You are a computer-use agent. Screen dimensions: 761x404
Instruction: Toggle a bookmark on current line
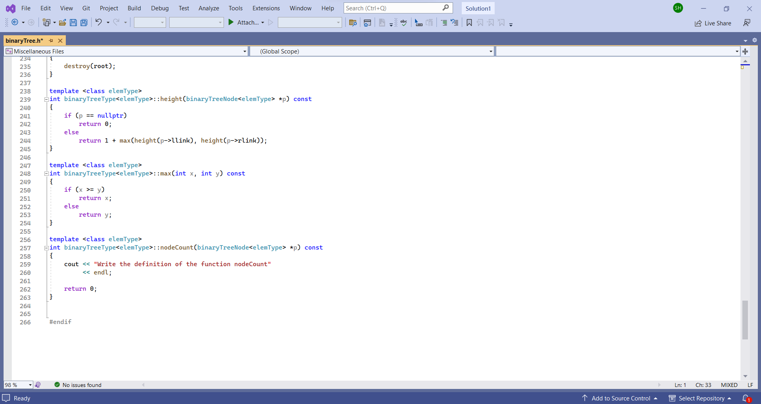[469, 23]
